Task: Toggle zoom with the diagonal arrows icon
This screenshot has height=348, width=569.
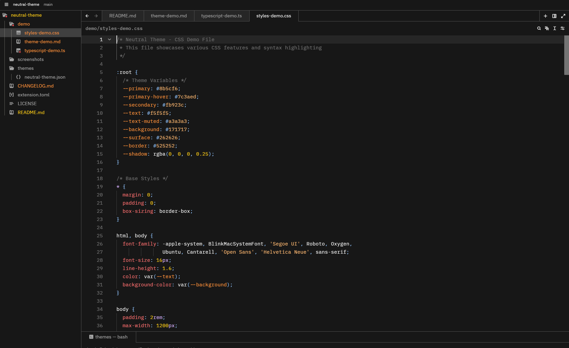Action: [x=563, y=16]
